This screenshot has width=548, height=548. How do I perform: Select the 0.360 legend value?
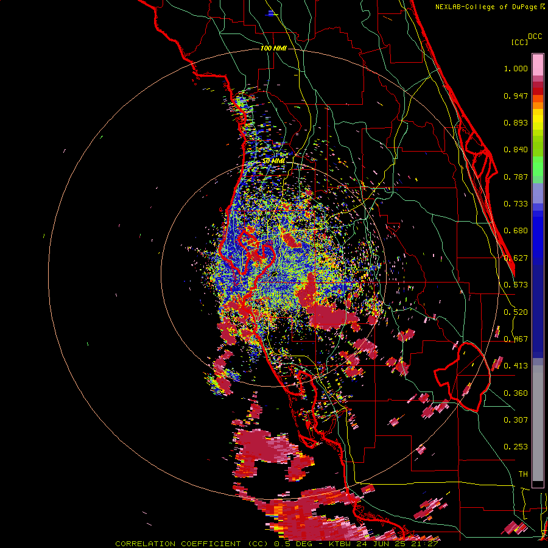tap(516, 393)
